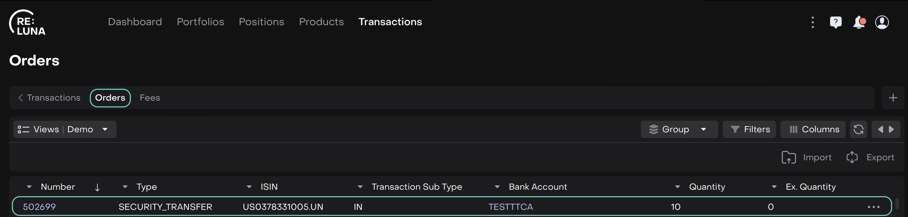Switch to the Fees tab

[150, 98]
